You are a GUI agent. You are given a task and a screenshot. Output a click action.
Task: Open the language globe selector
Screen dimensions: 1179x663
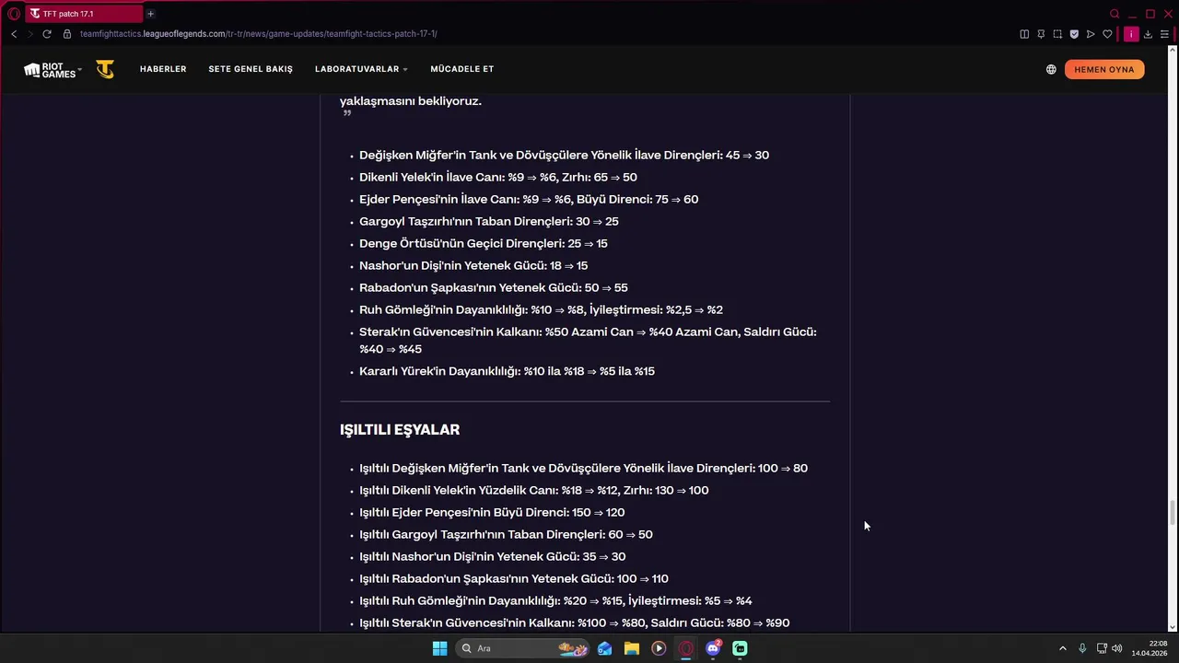[x=1051, y=69]
